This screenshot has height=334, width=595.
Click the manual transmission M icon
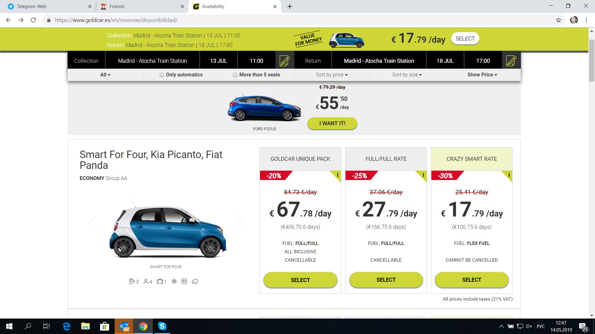(x=184, y=281)
